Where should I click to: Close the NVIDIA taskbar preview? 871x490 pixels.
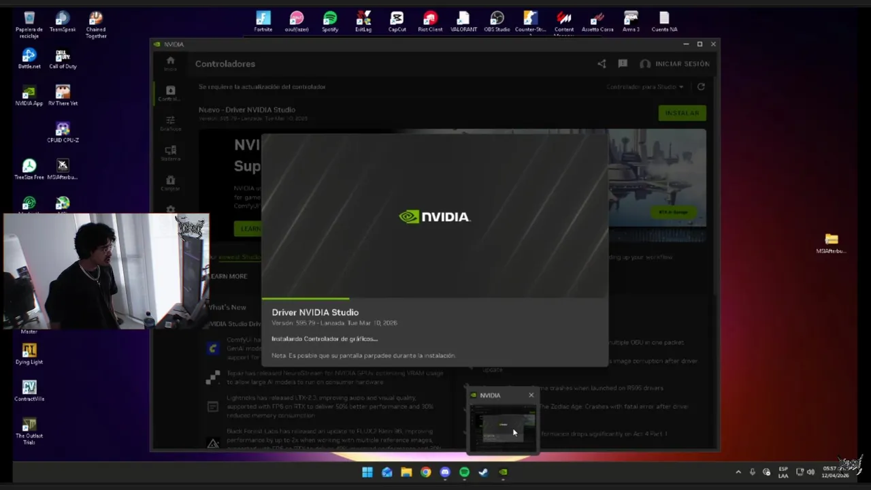(x=531, y=395)
